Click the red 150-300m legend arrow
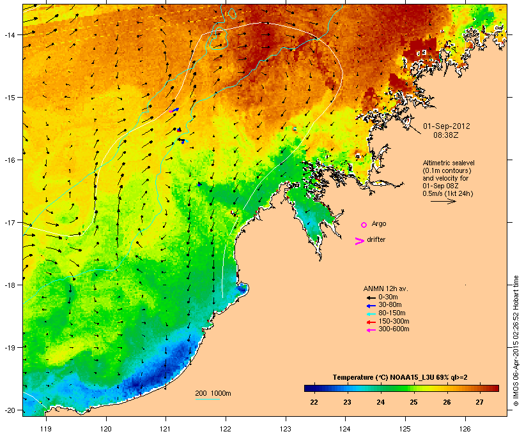The width and height of the screenshot is (524, 434). (371, 322)
